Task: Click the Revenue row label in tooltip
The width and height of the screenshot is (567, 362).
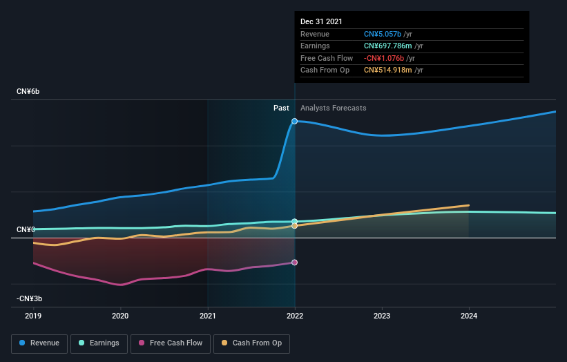Action: (315, 34)
